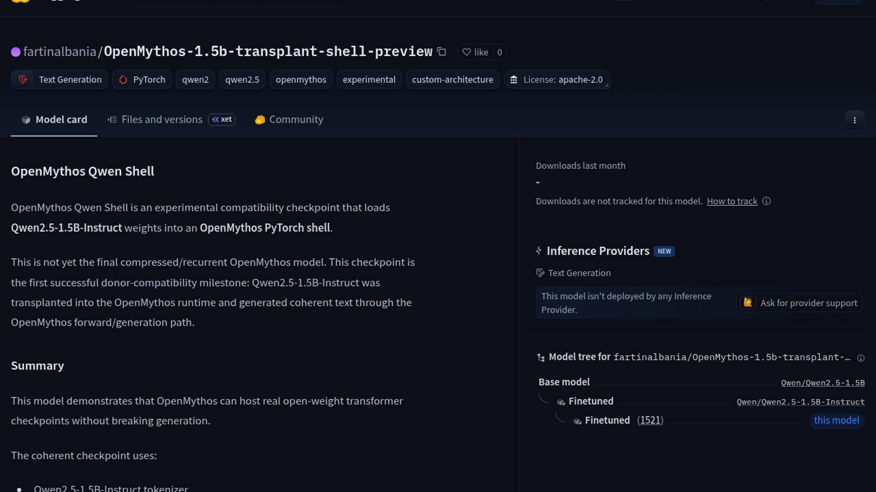This screenshot has height=492, width=876.
Task: Click Ask for provider support button
Action: [799, 303]
